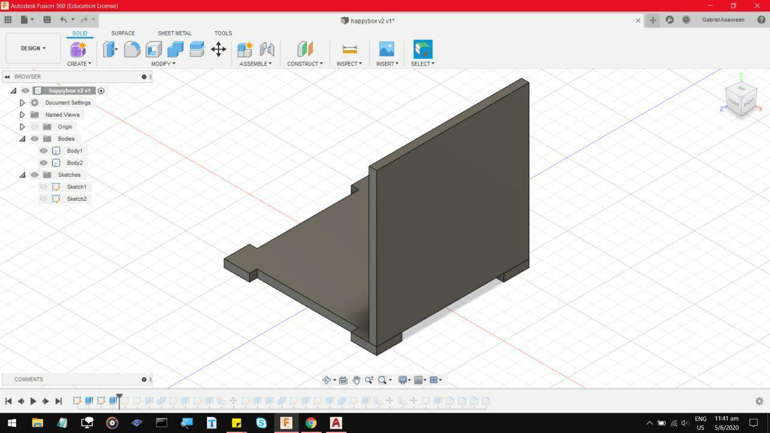Switch to the SOLID tab
This screenshot has height=433, width=770.
tap(79, 34)
